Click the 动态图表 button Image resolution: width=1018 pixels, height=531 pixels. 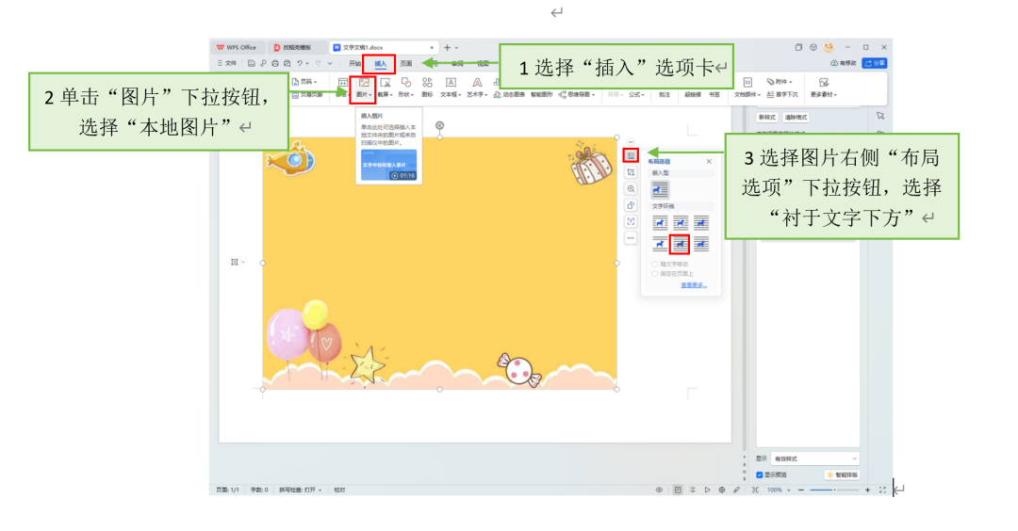pos(509,95)
